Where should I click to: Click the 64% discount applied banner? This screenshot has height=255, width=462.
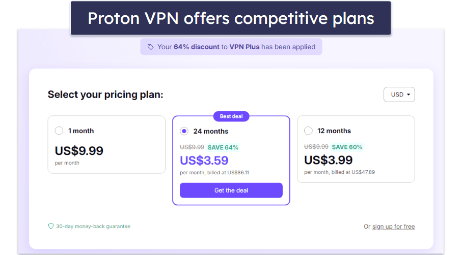point(231,47)
